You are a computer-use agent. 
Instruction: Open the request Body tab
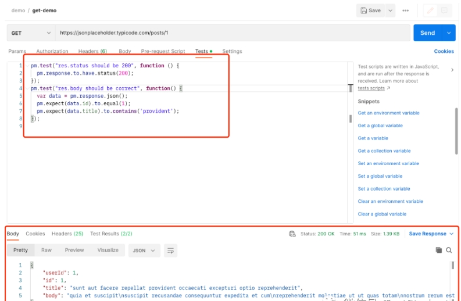(124, 51)
